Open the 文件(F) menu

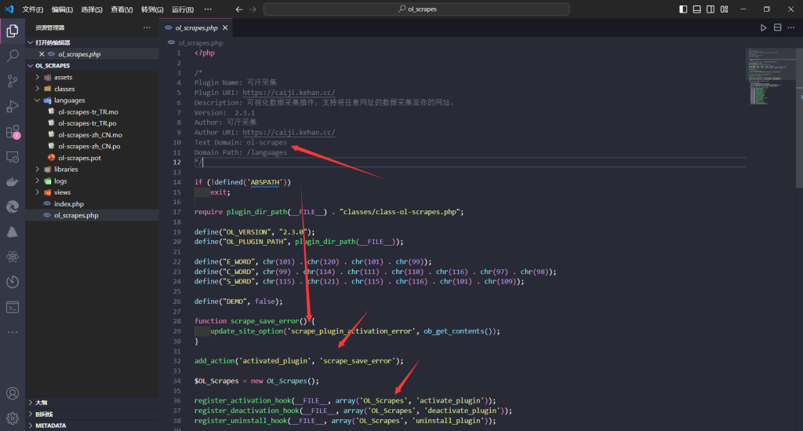33,9
